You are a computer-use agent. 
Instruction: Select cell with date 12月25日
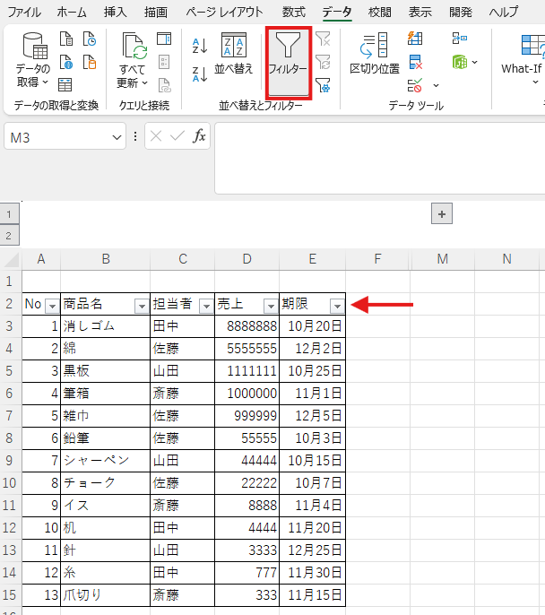[313, 550]
